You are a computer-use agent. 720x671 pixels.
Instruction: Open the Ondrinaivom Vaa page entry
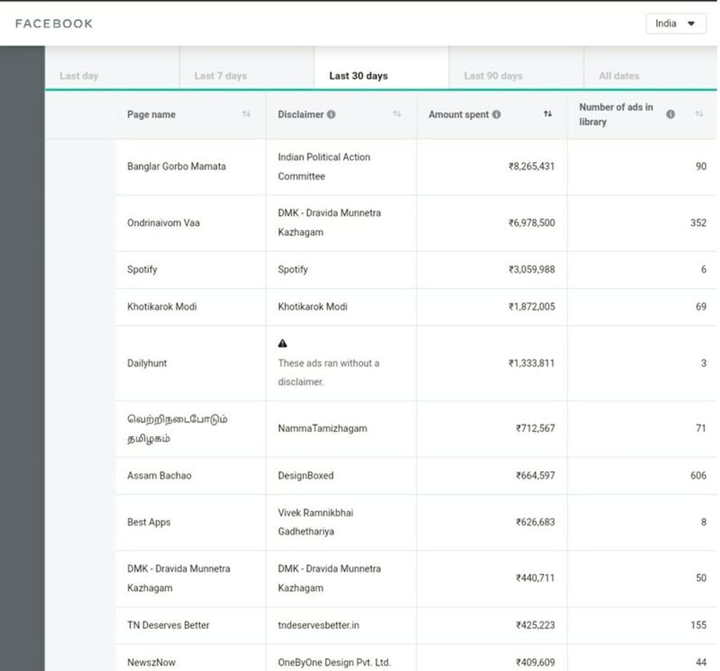(x=163, y=223)
